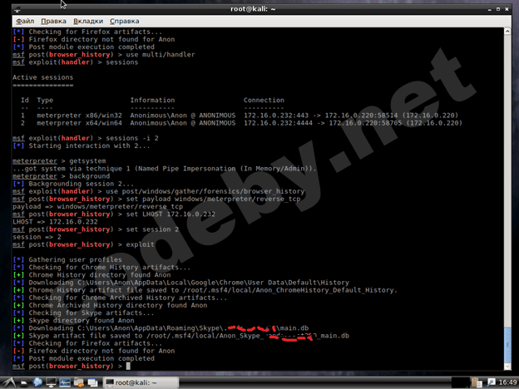
Task: Click 'sessions -i 2' command text
Action: point(132,138)
